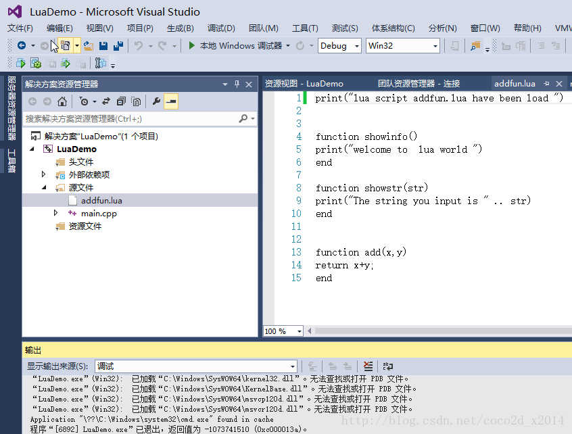Image resolution: width=572 pixels, height=434 pixels.
Task: Select the 资源文件 folder
Action: (x=85, y=226)
